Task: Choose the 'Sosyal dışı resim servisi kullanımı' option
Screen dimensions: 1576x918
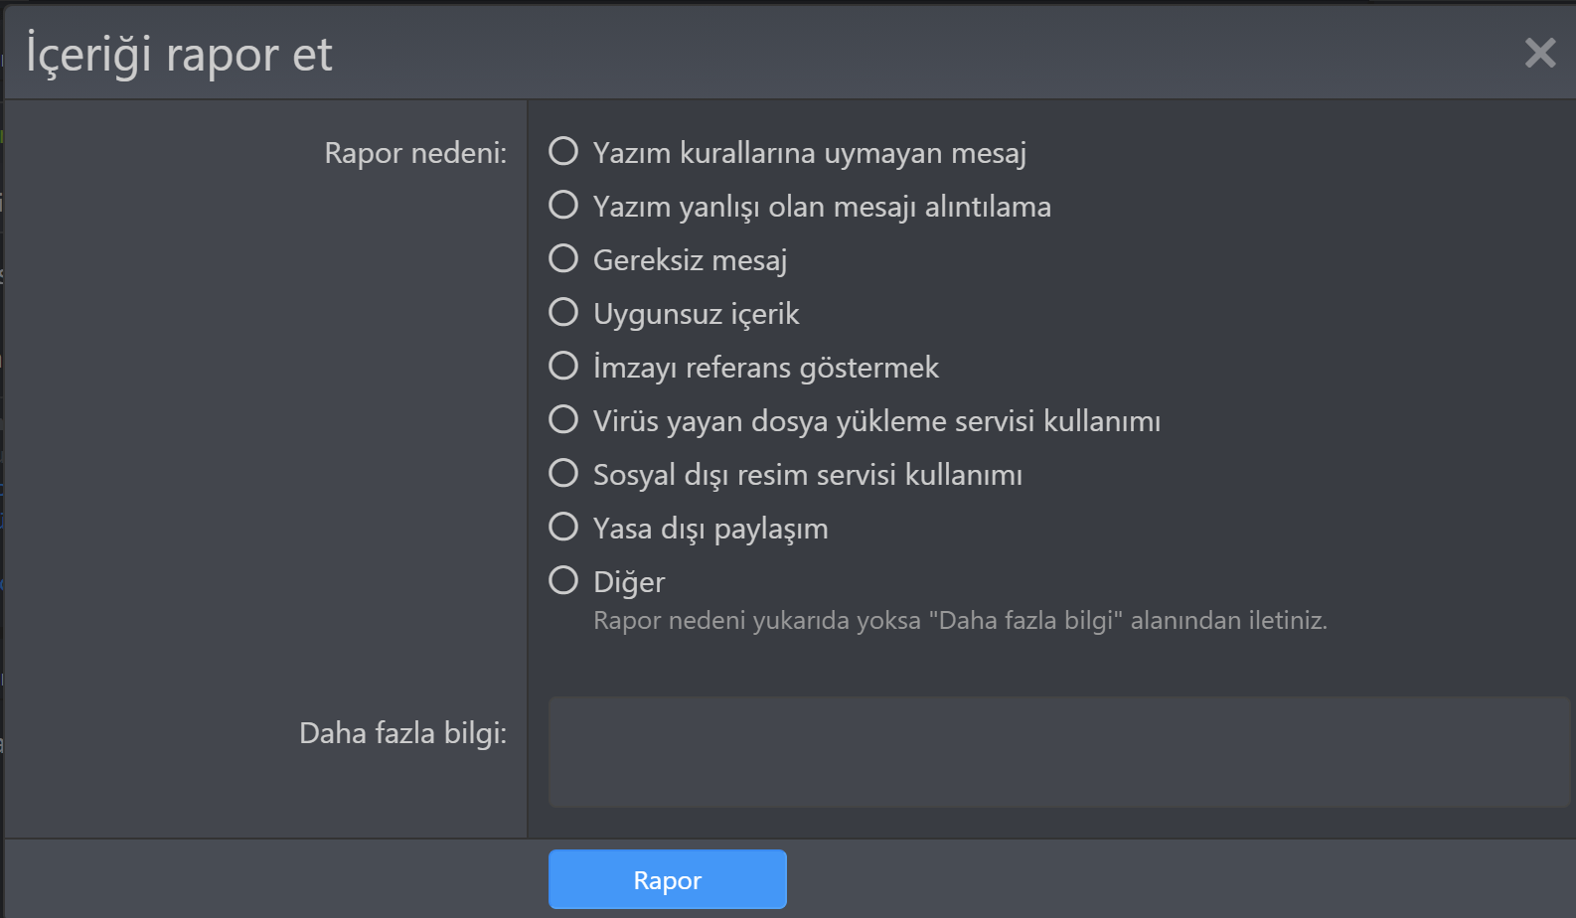Action: [563, 472]
